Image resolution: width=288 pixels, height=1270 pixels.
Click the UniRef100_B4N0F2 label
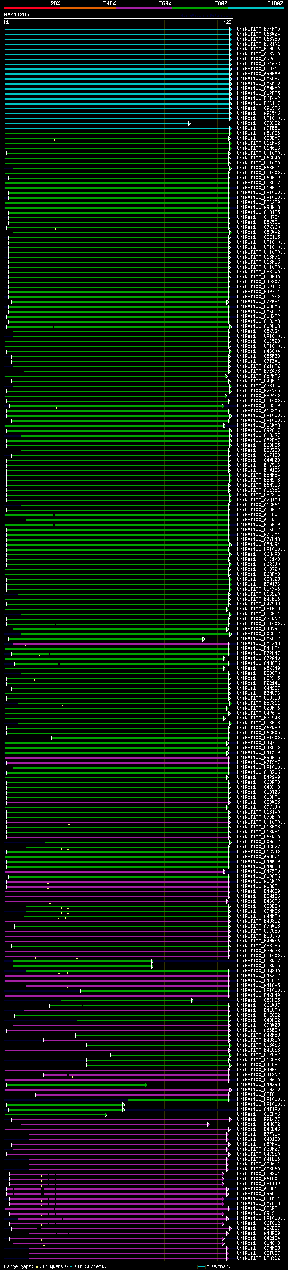click(258, 1124)
